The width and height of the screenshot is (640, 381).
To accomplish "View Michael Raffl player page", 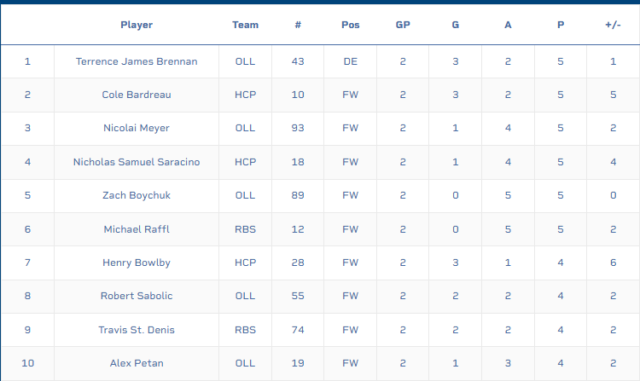I will [137, 229].
